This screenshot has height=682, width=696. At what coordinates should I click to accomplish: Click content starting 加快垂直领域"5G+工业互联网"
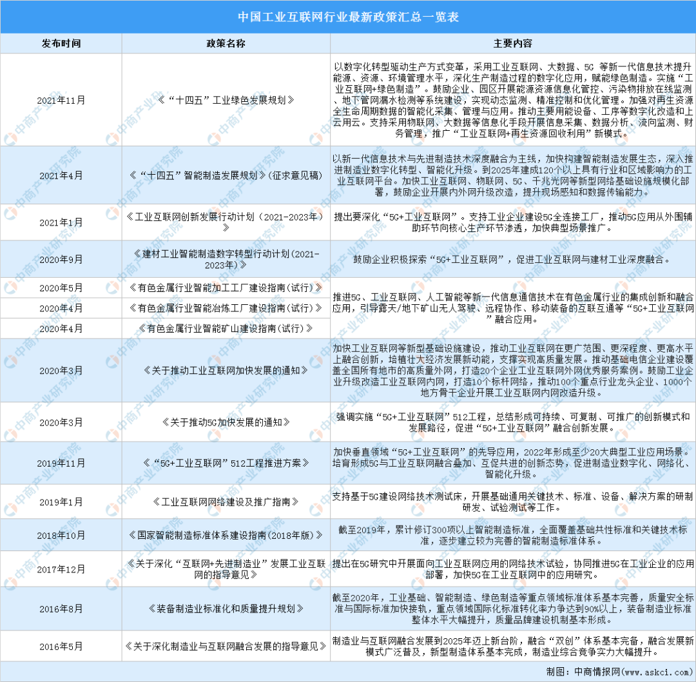point(513,463)
